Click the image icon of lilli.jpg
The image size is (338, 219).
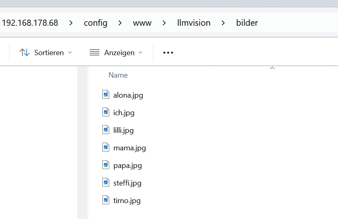pyautogui.click(x=106, y=130)
